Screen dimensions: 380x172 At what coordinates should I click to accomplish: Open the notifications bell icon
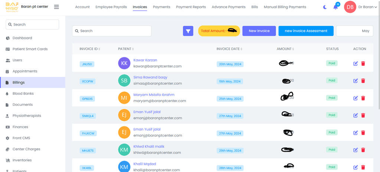[x=335, y=7]
